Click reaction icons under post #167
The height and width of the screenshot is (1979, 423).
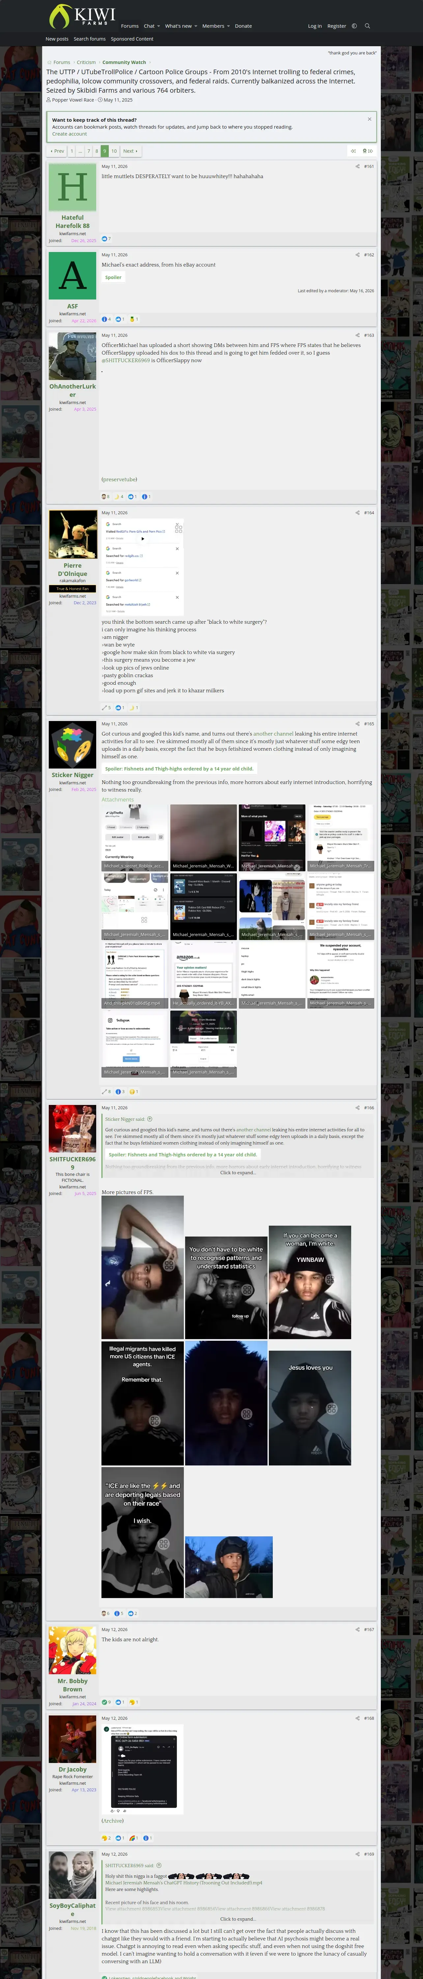pos(120,1702)
